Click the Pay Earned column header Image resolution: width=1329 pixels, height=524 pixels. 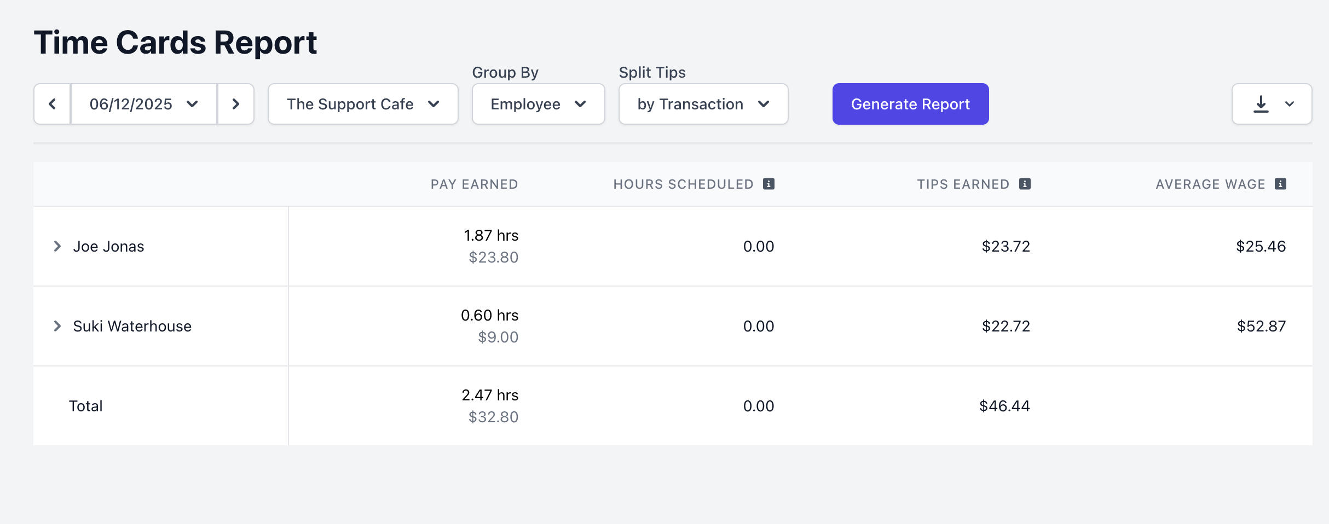point(474,184)
